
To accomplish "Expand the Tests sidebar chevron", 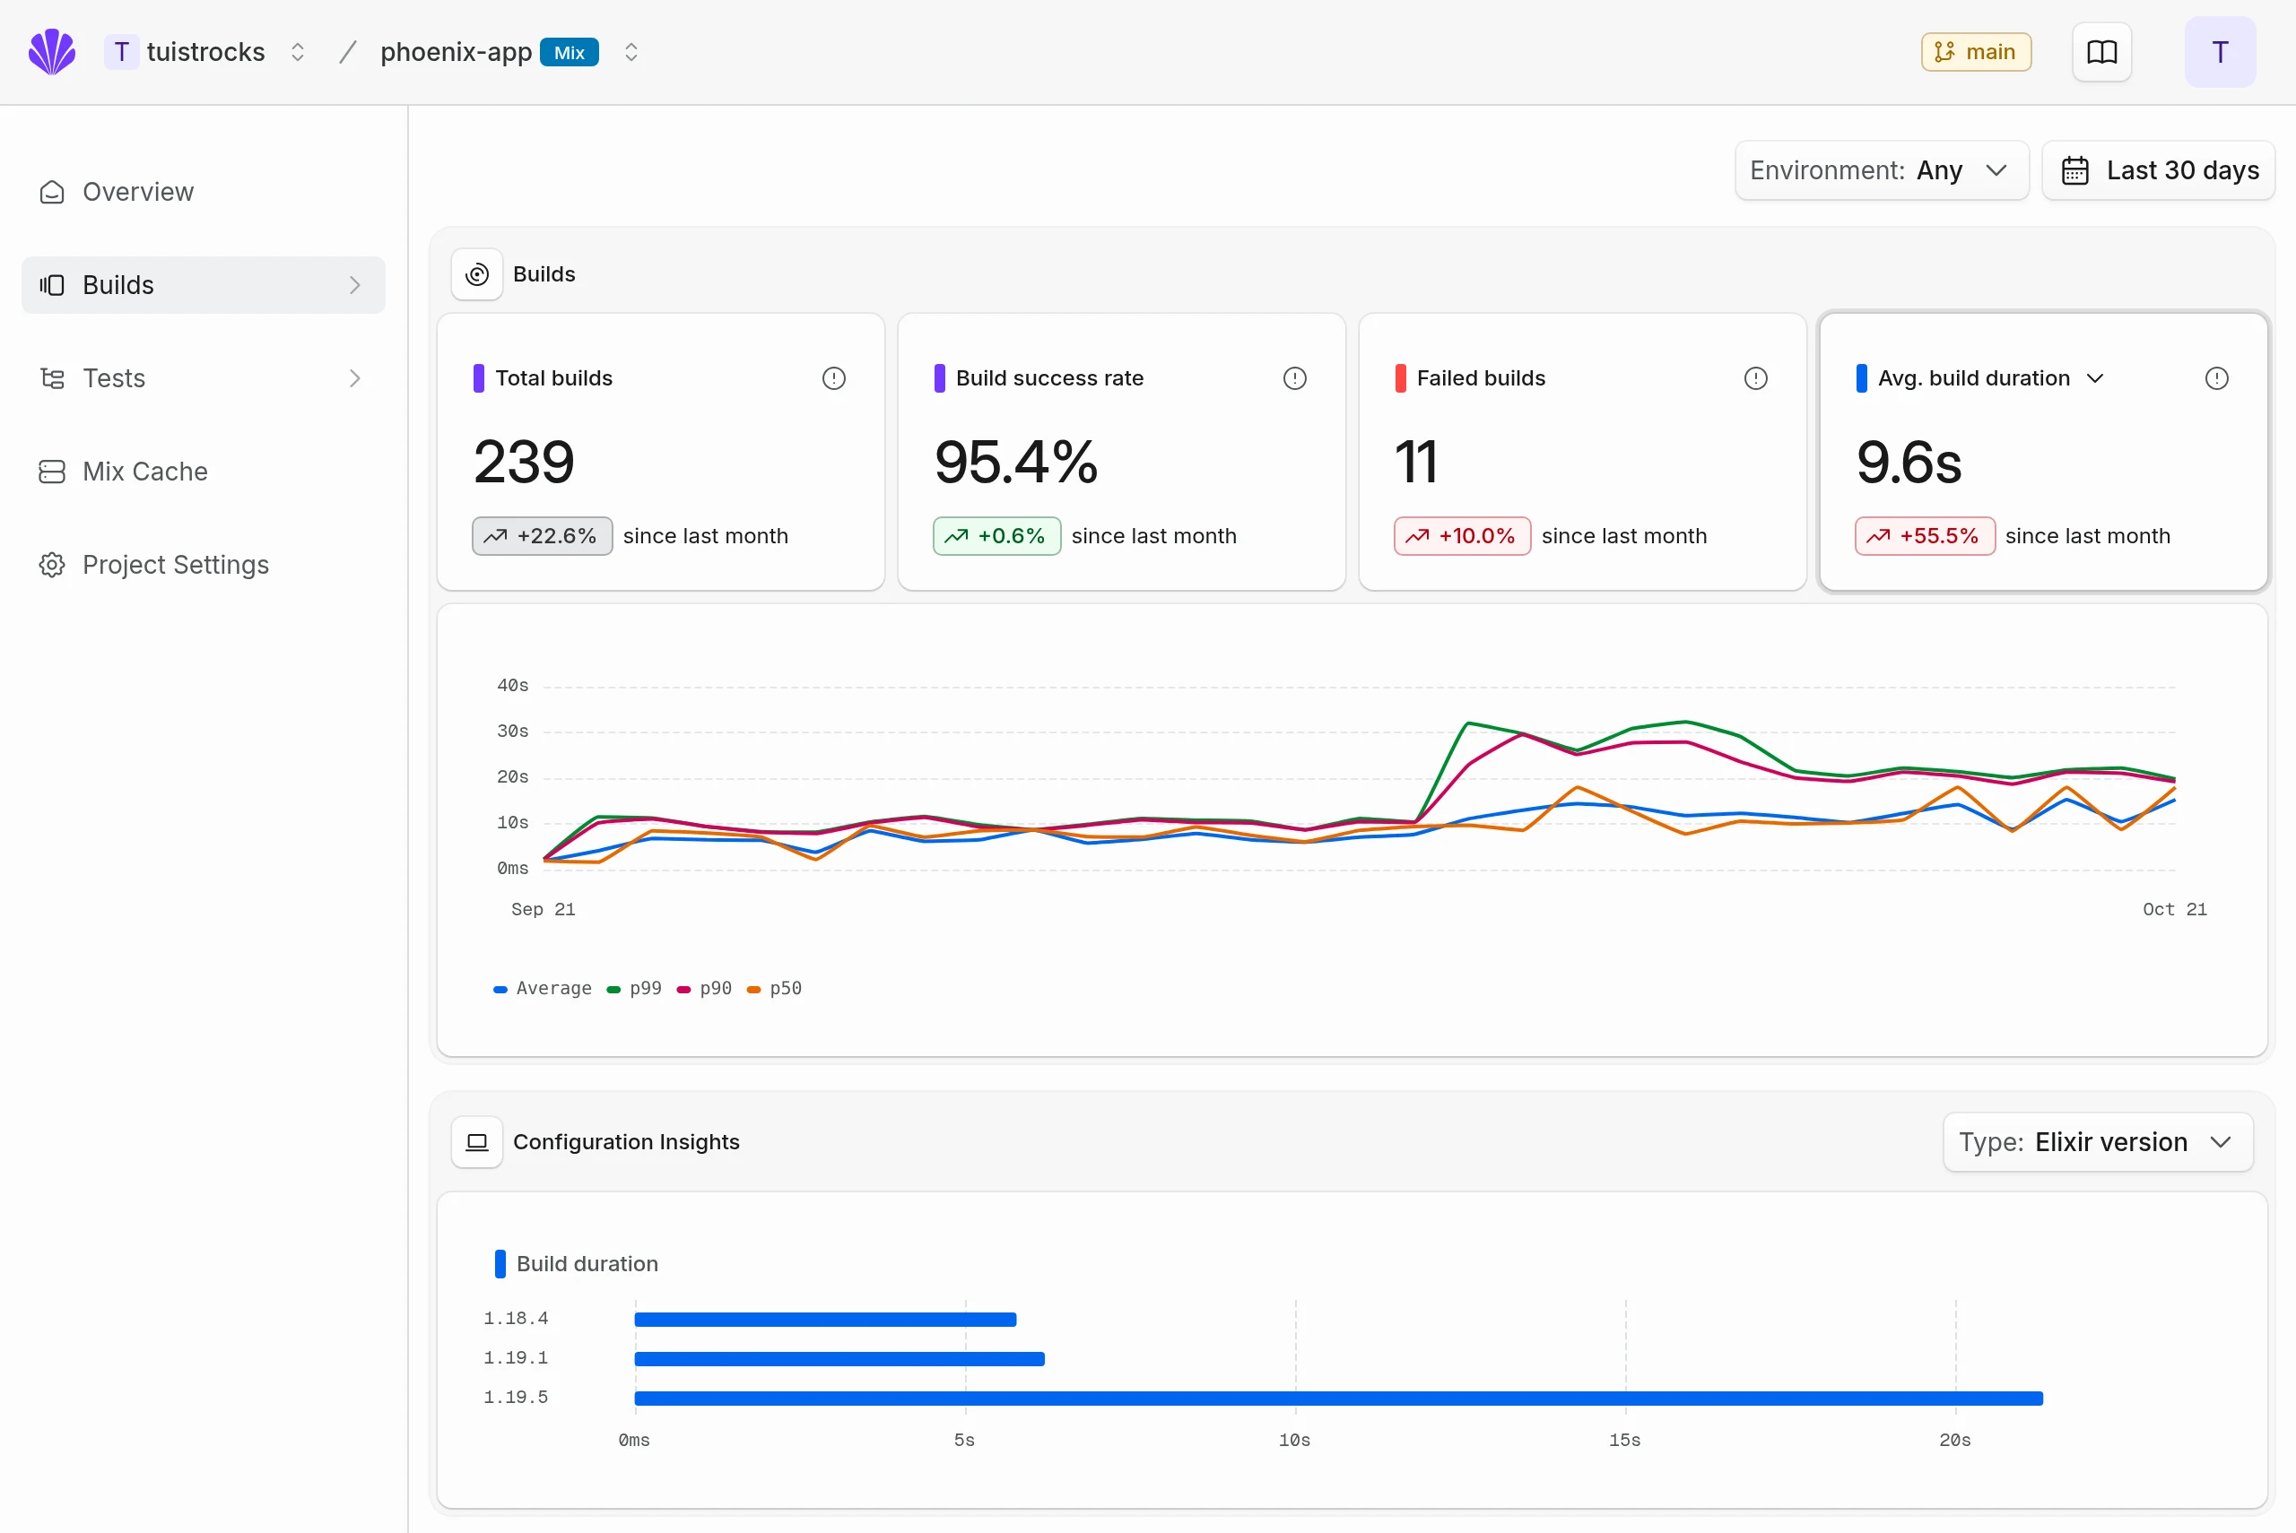I will [x=355, y=378].
